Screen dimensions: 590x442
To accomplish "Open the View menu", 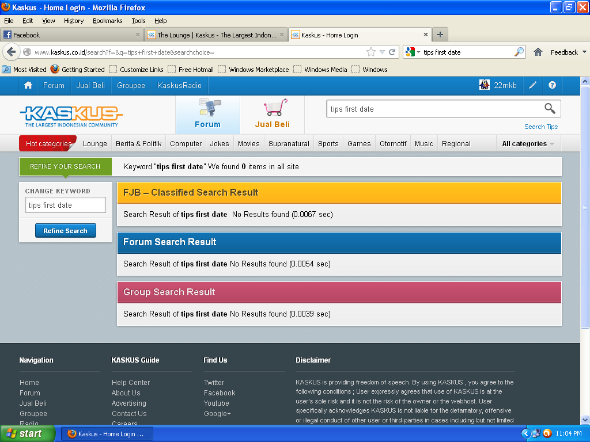I will click(48, 21).
